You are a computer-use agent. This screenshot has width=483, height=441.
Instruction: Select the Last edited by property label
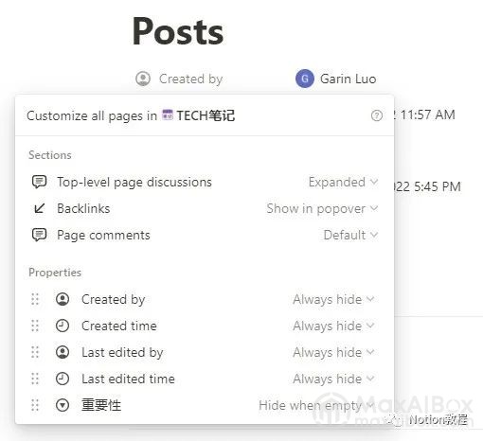[122, 352]
